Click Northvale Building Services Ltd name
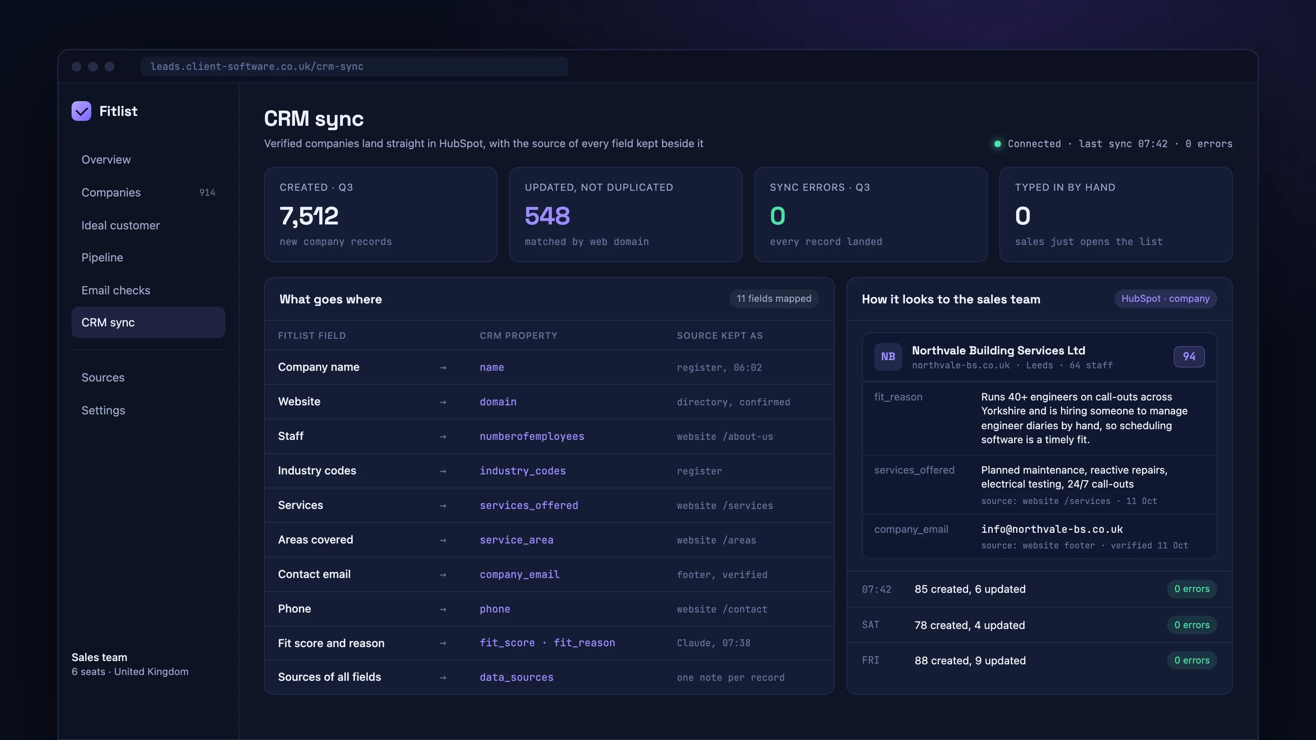The width and height of the screenshot is (1316, 740). point(998,350)
